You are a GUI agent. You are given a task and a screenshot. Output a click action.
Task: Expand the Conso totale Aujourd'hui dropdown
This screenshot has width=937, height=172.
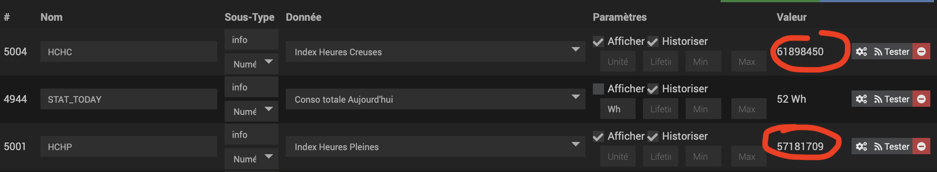(x=435, y=99)
